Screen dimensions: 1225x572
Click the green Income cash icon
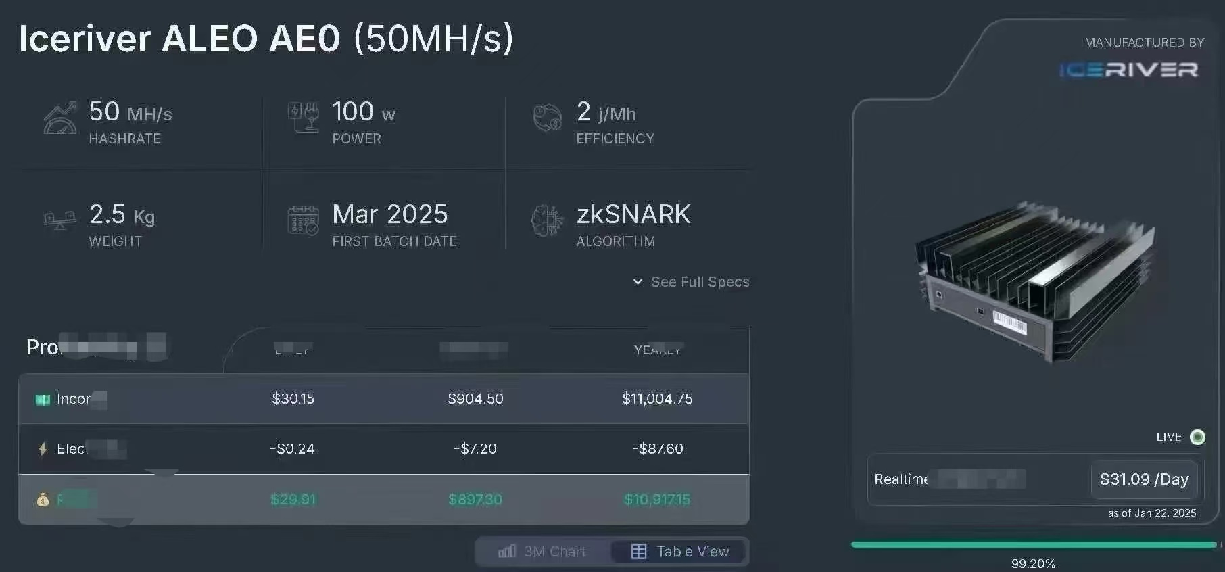[43, 400]
